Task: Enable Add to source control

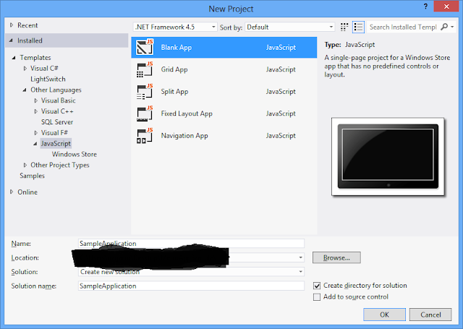Action: pyautogui.click(x=317, y=297)
